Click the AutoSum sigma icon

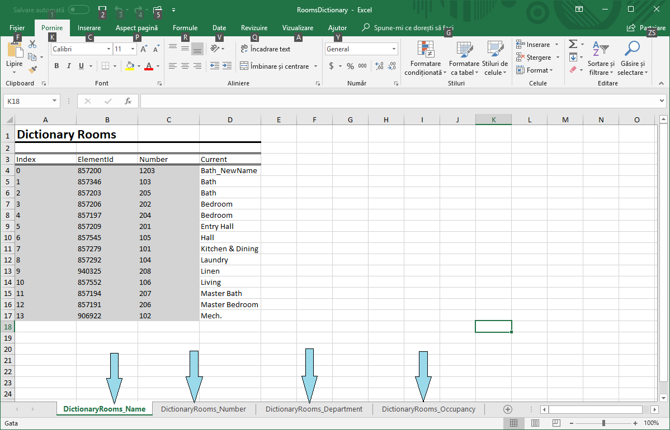[x=573, y=44]
